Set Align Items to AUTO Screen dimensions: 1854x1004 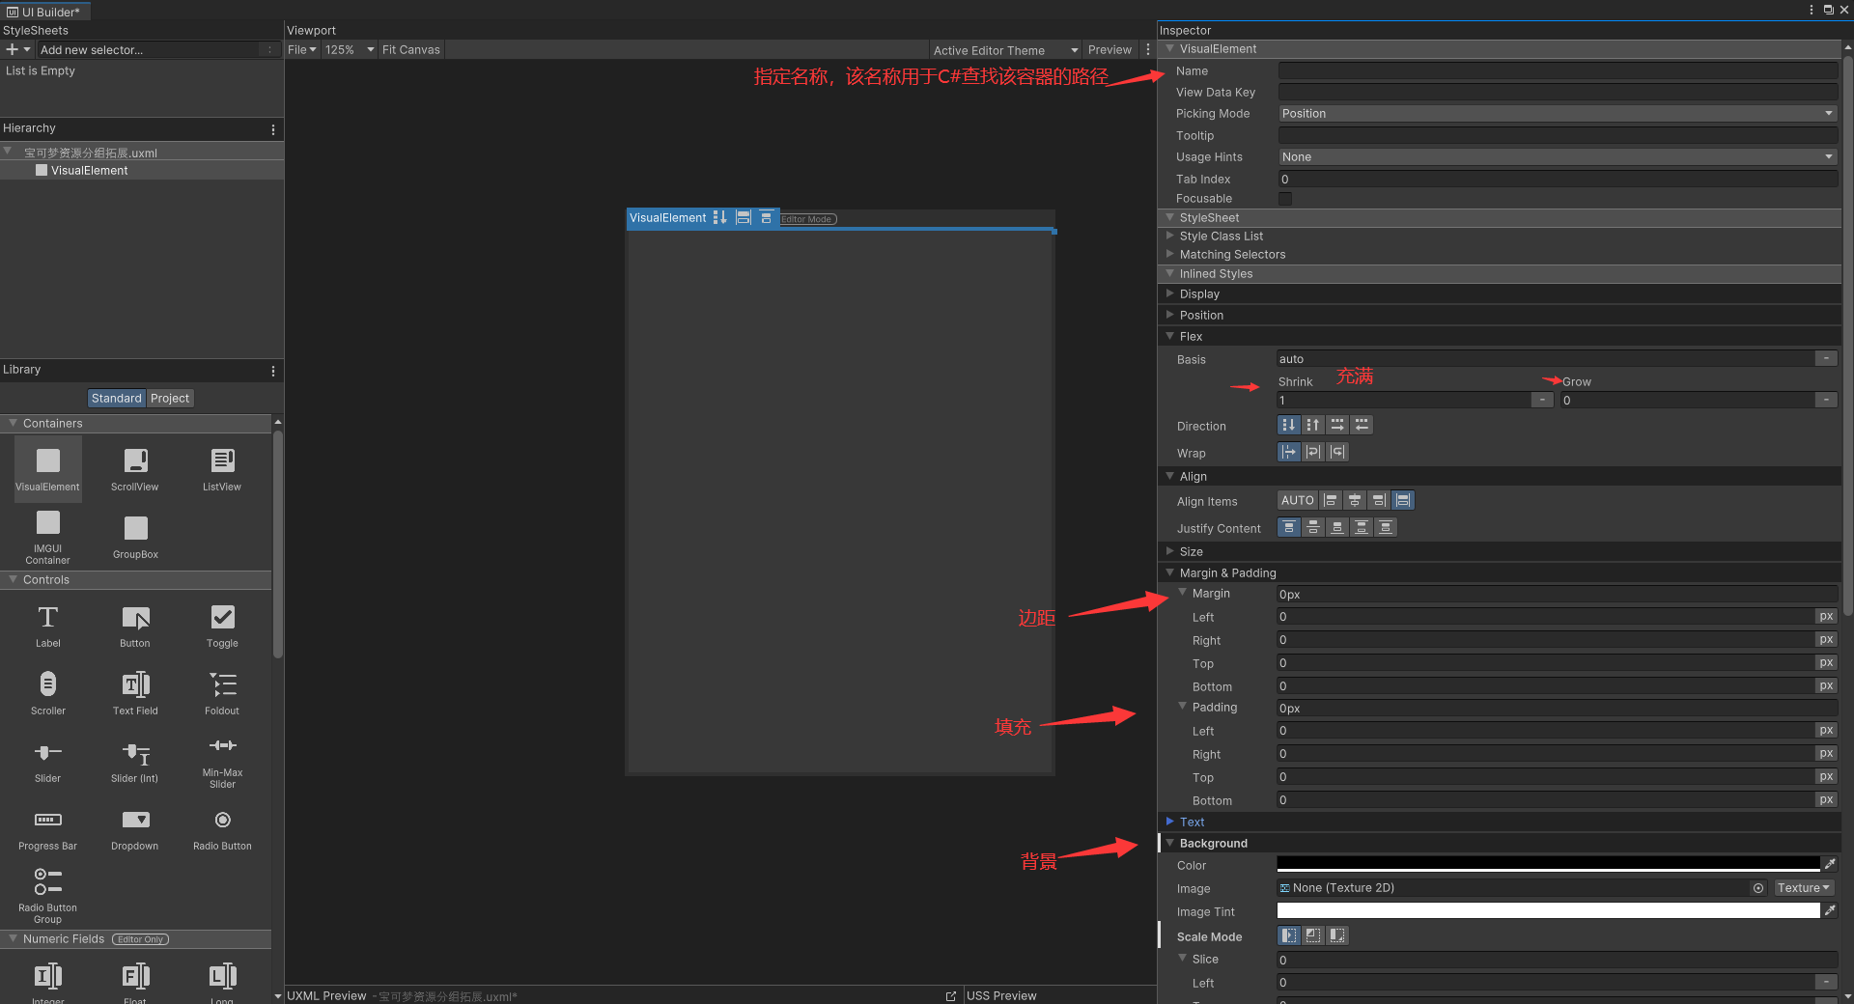[1298, 500]
